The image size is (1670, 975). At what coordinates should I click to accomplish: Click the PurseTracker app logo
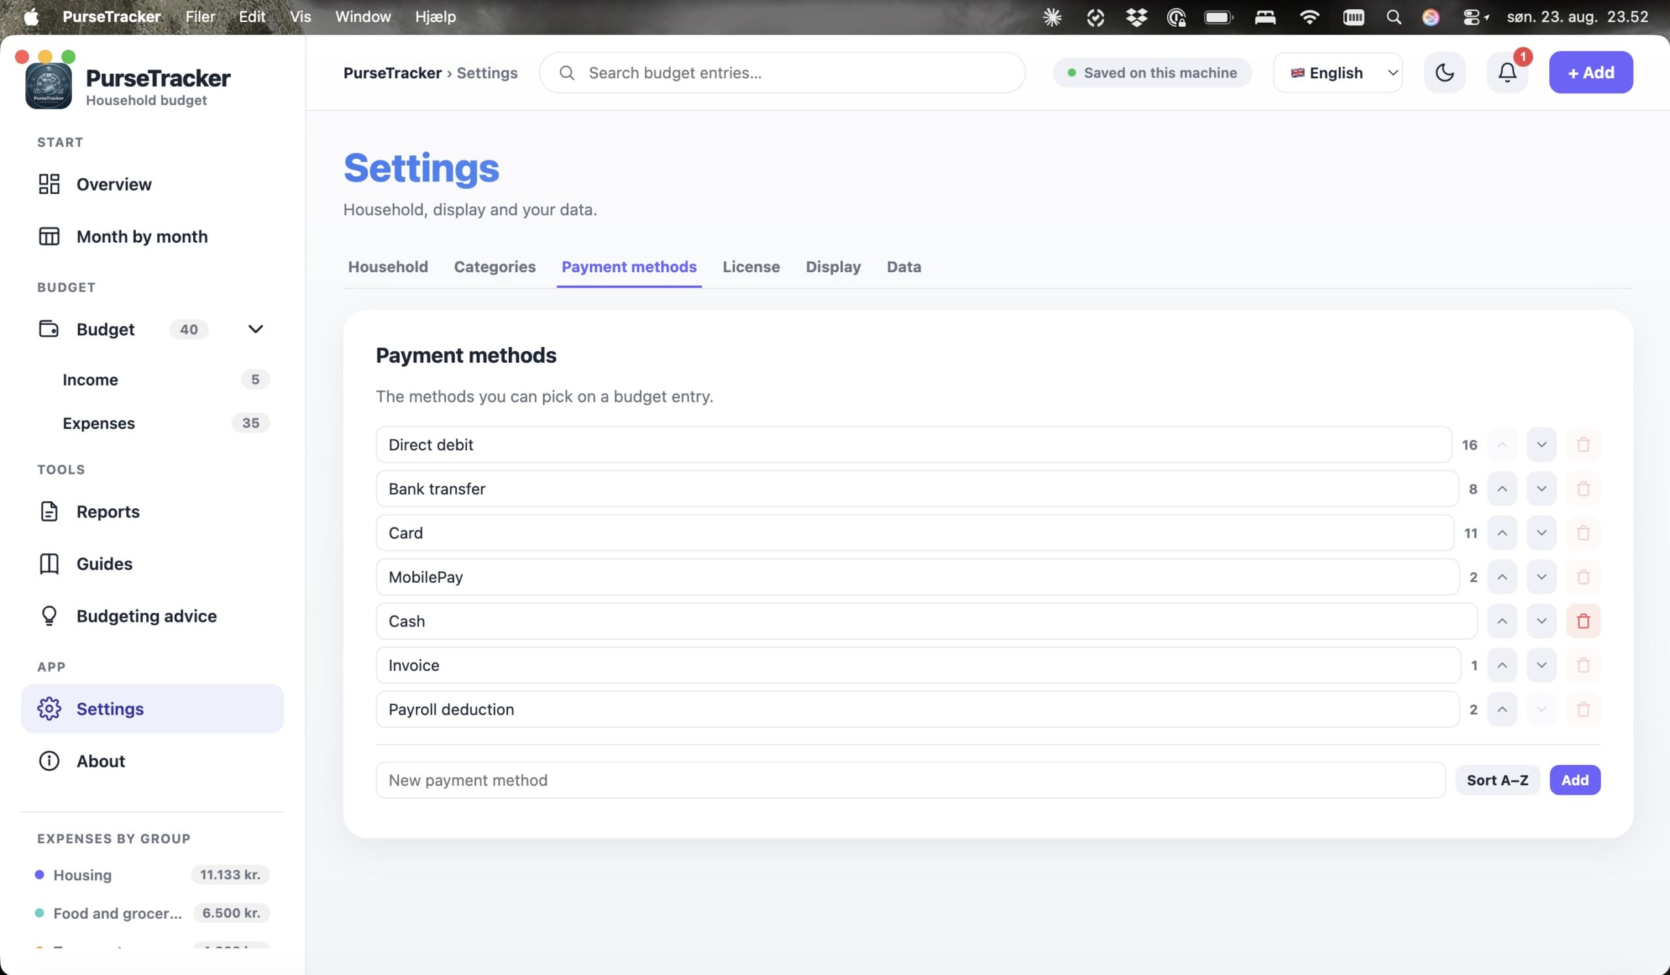coord(48,86)
